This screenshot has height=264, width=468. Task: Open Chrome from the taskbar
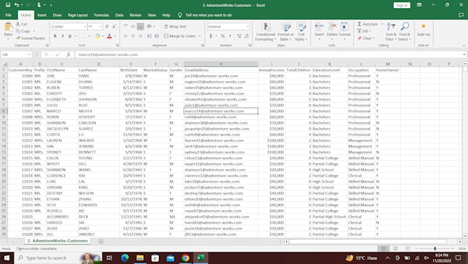[x=185, y=258]
